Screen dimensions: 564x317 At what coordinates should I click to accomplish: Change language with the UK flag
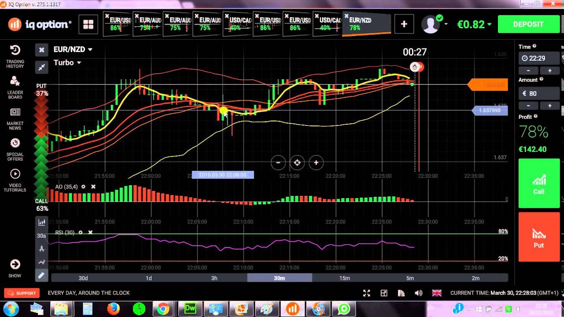point(437,293)
